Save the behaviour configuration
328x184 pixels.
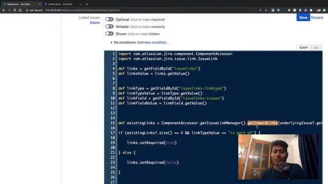coord(303,17)
